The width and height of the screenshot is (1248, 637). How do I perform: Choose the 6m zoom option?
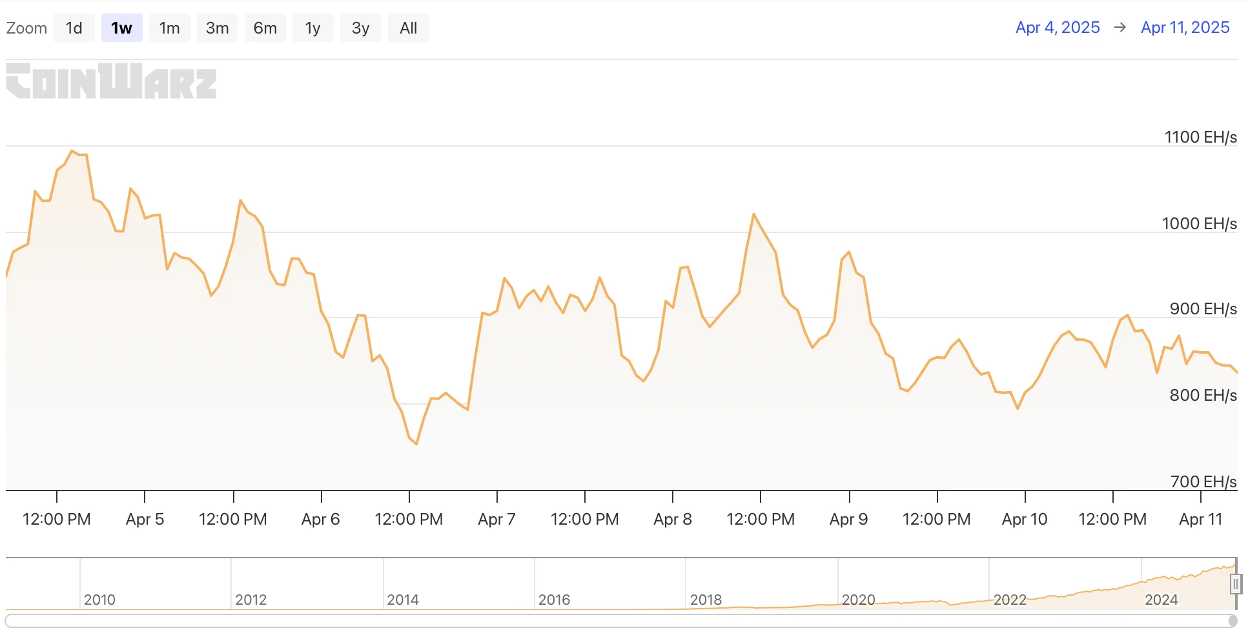pos(265,28)
